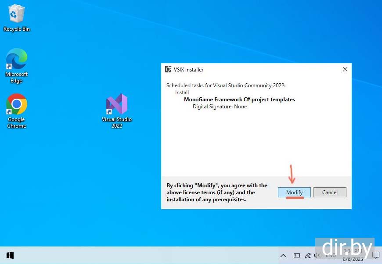
Task: Open the battery status tray icon
Action: click(x=297, y=256)
